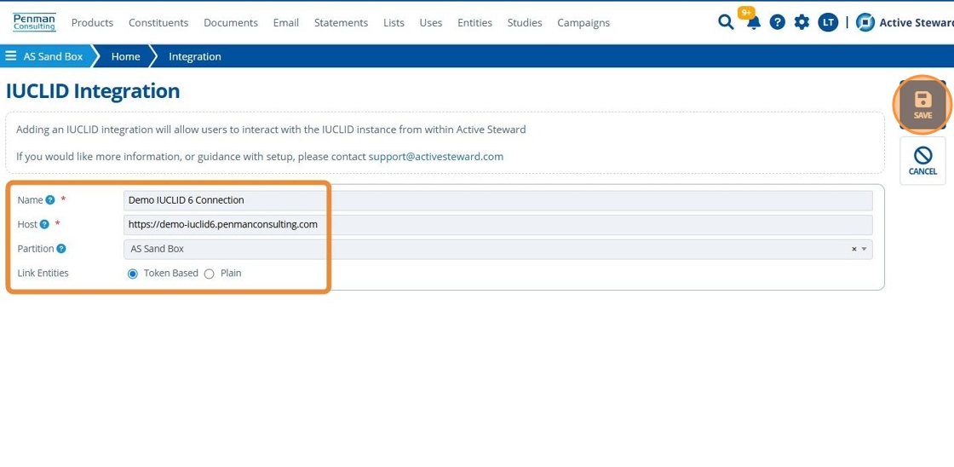This screenshot has width=954, height=467.
Task: Clear the Partition selection with the x
Action: tap(853, 249)
